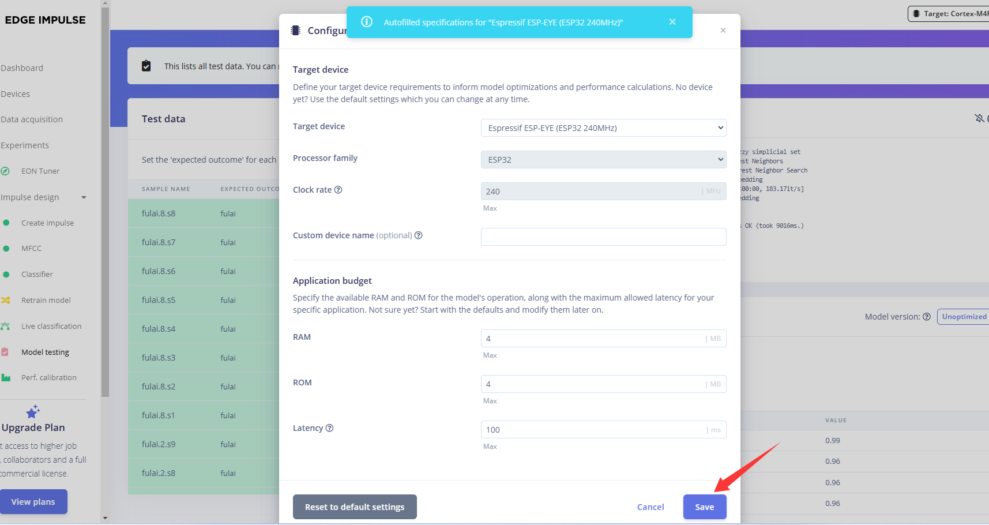This screenshot has height=525, width=989.
Task: Expand the Impulse design section arrow
Action: (84, 197)
